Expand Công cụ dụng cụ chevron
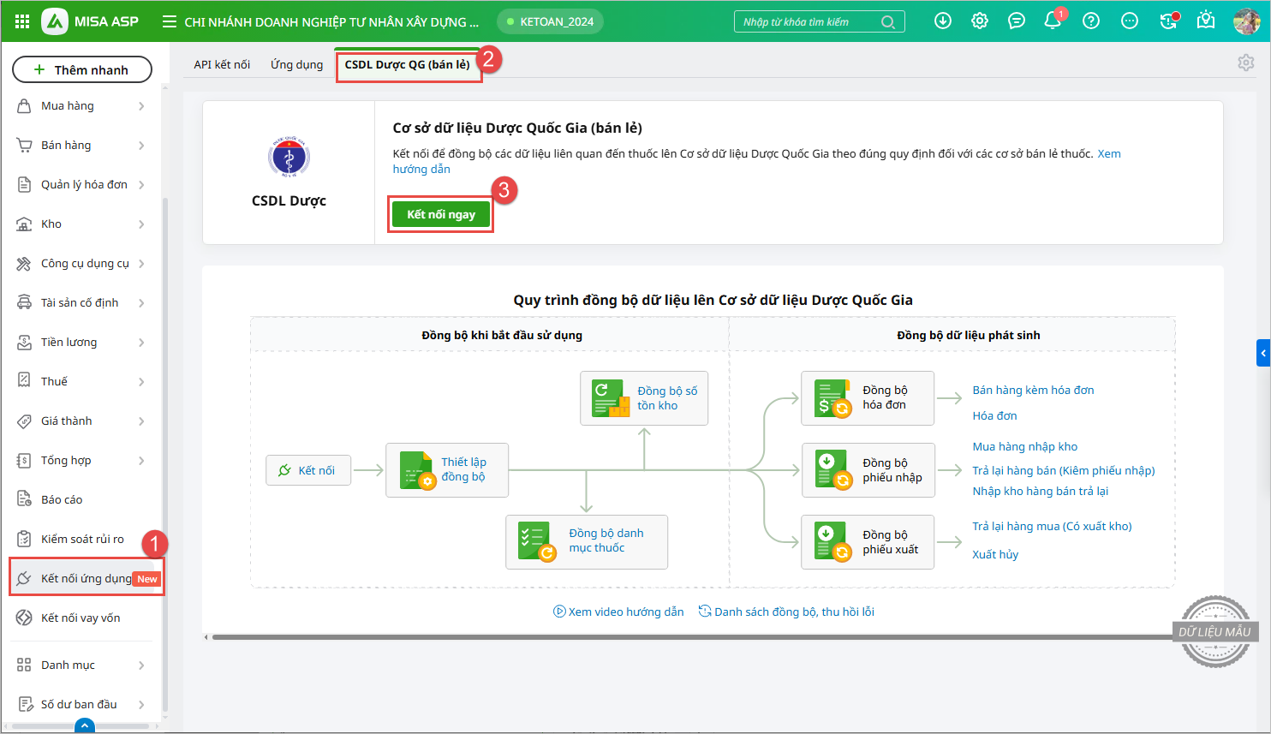Viewport: 1271px width, 734px height. [141, 264]
